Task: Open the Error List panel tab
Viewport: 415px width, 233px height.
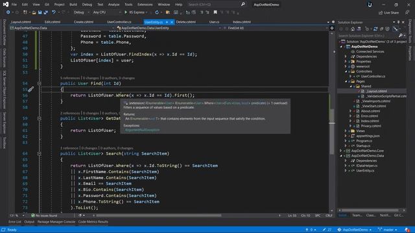Action: [x=15, y=222]
